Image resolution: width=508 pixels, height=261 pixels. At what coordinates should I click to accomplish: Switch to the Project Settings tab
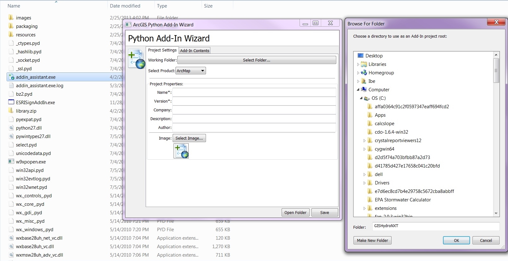coord(162,50)
